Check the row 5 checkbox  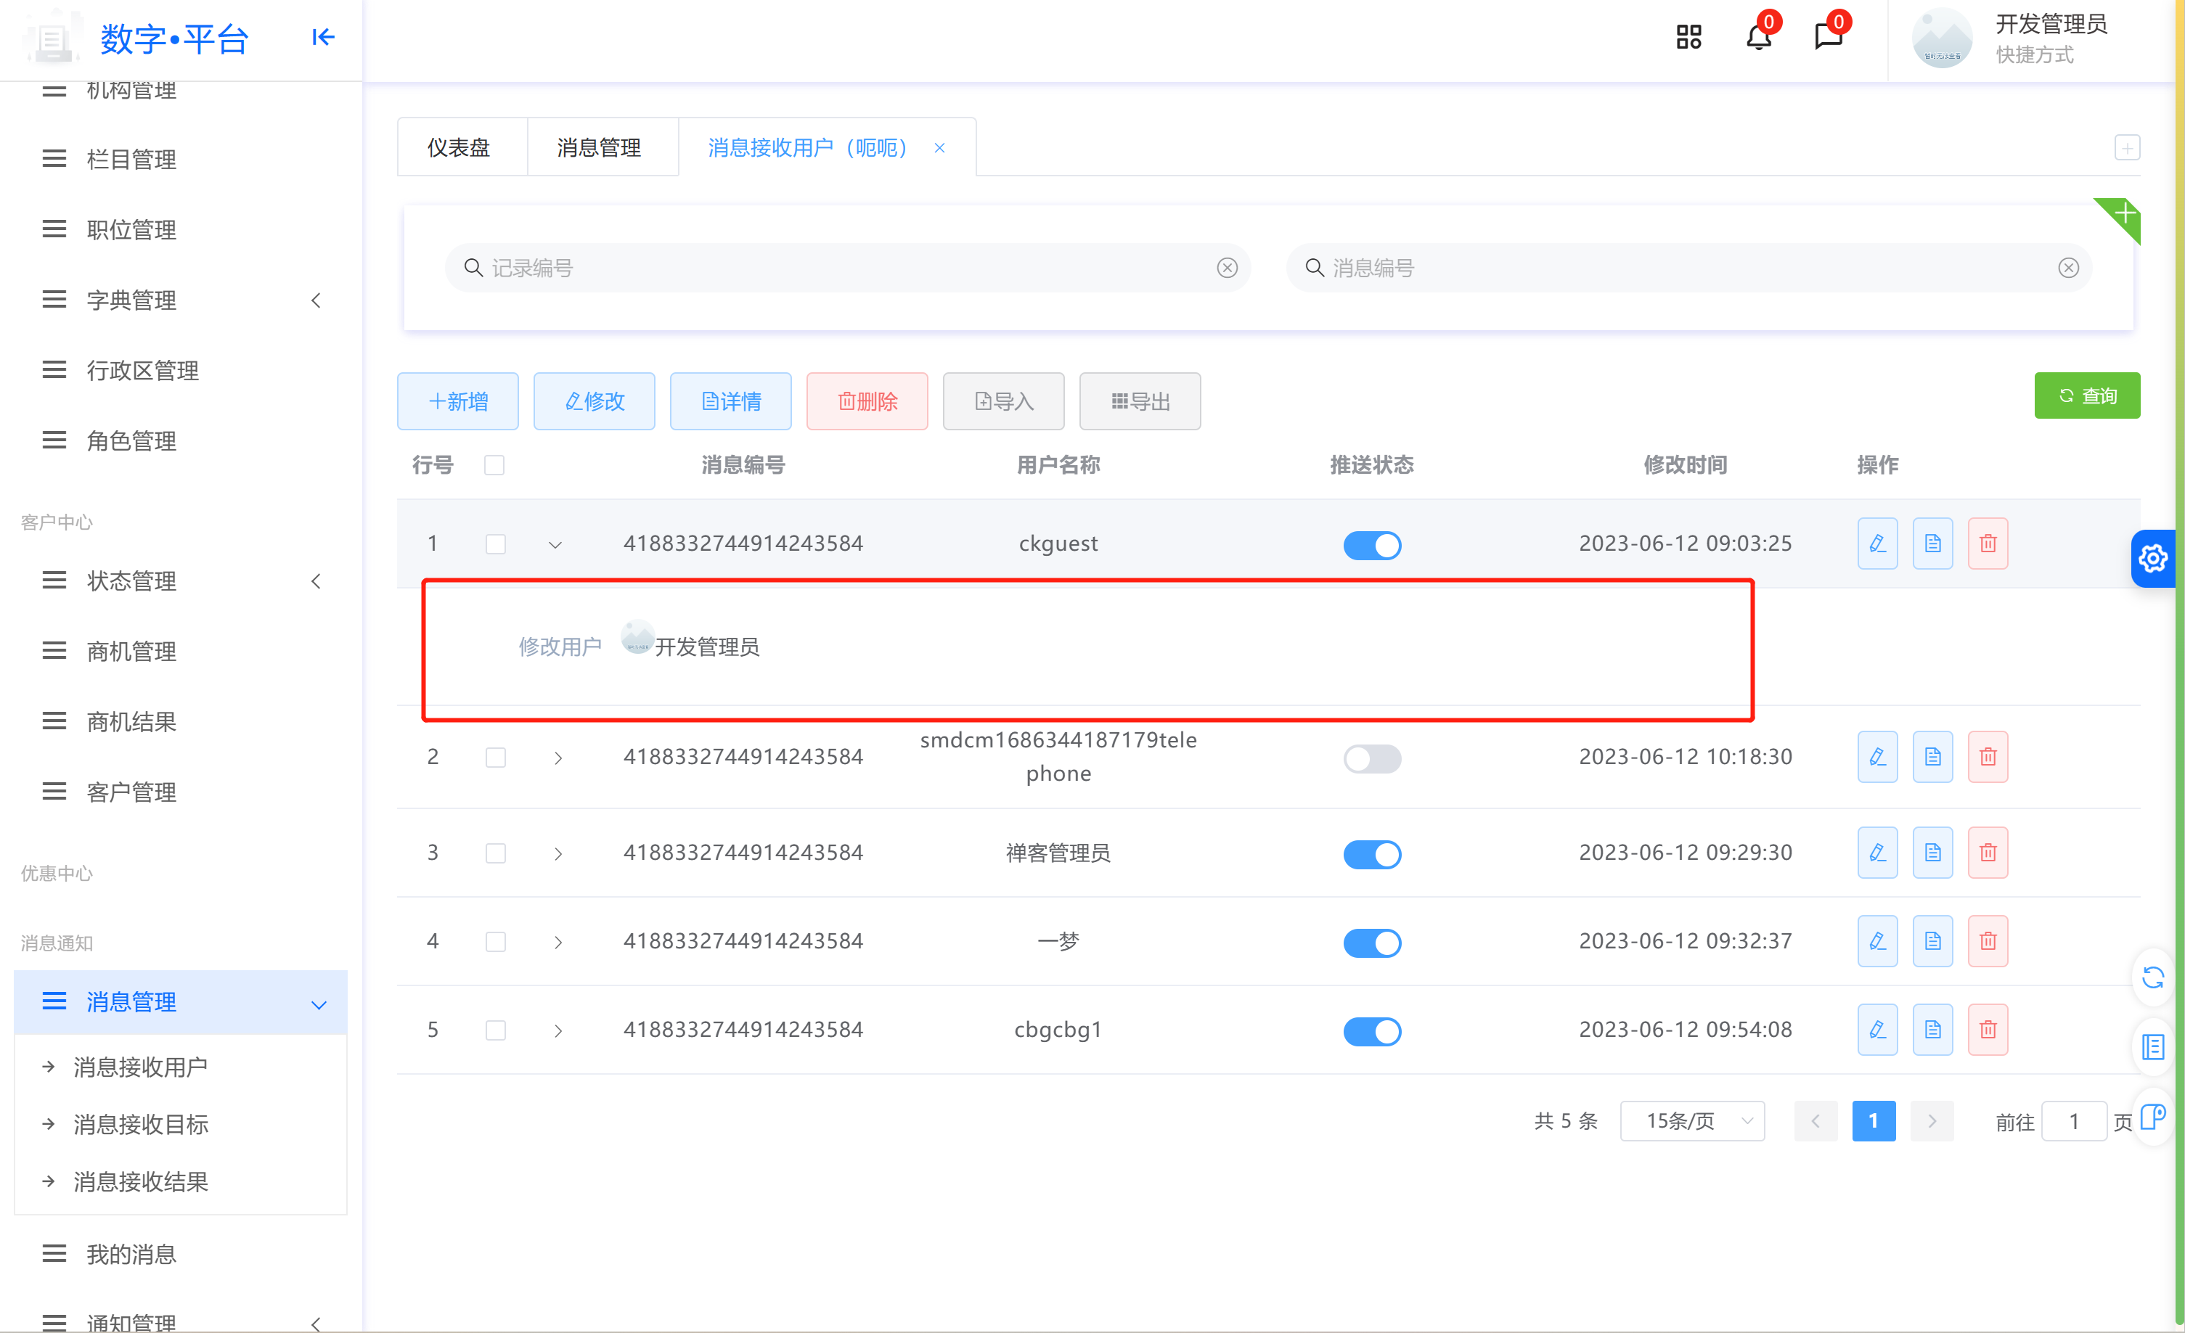point(495,1030)
